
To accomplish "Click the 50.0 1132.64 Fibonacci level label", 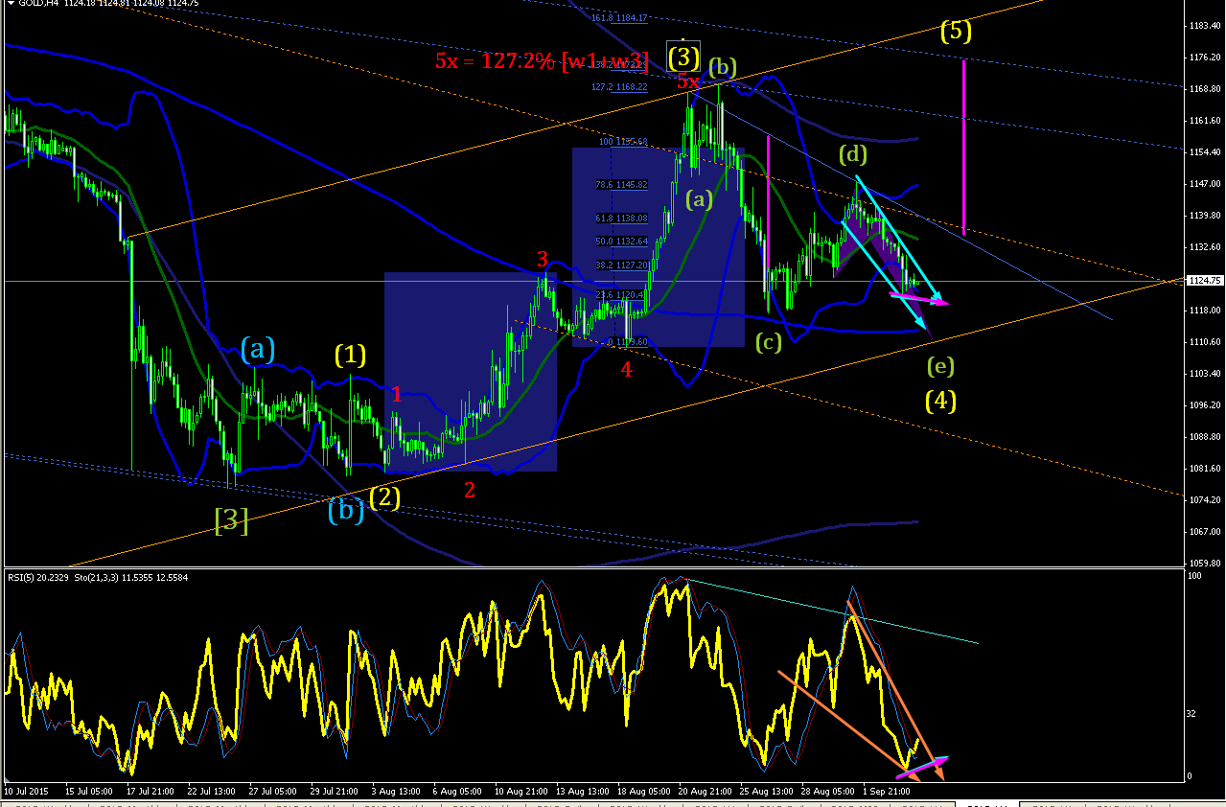I will click(x=621, y=241).
